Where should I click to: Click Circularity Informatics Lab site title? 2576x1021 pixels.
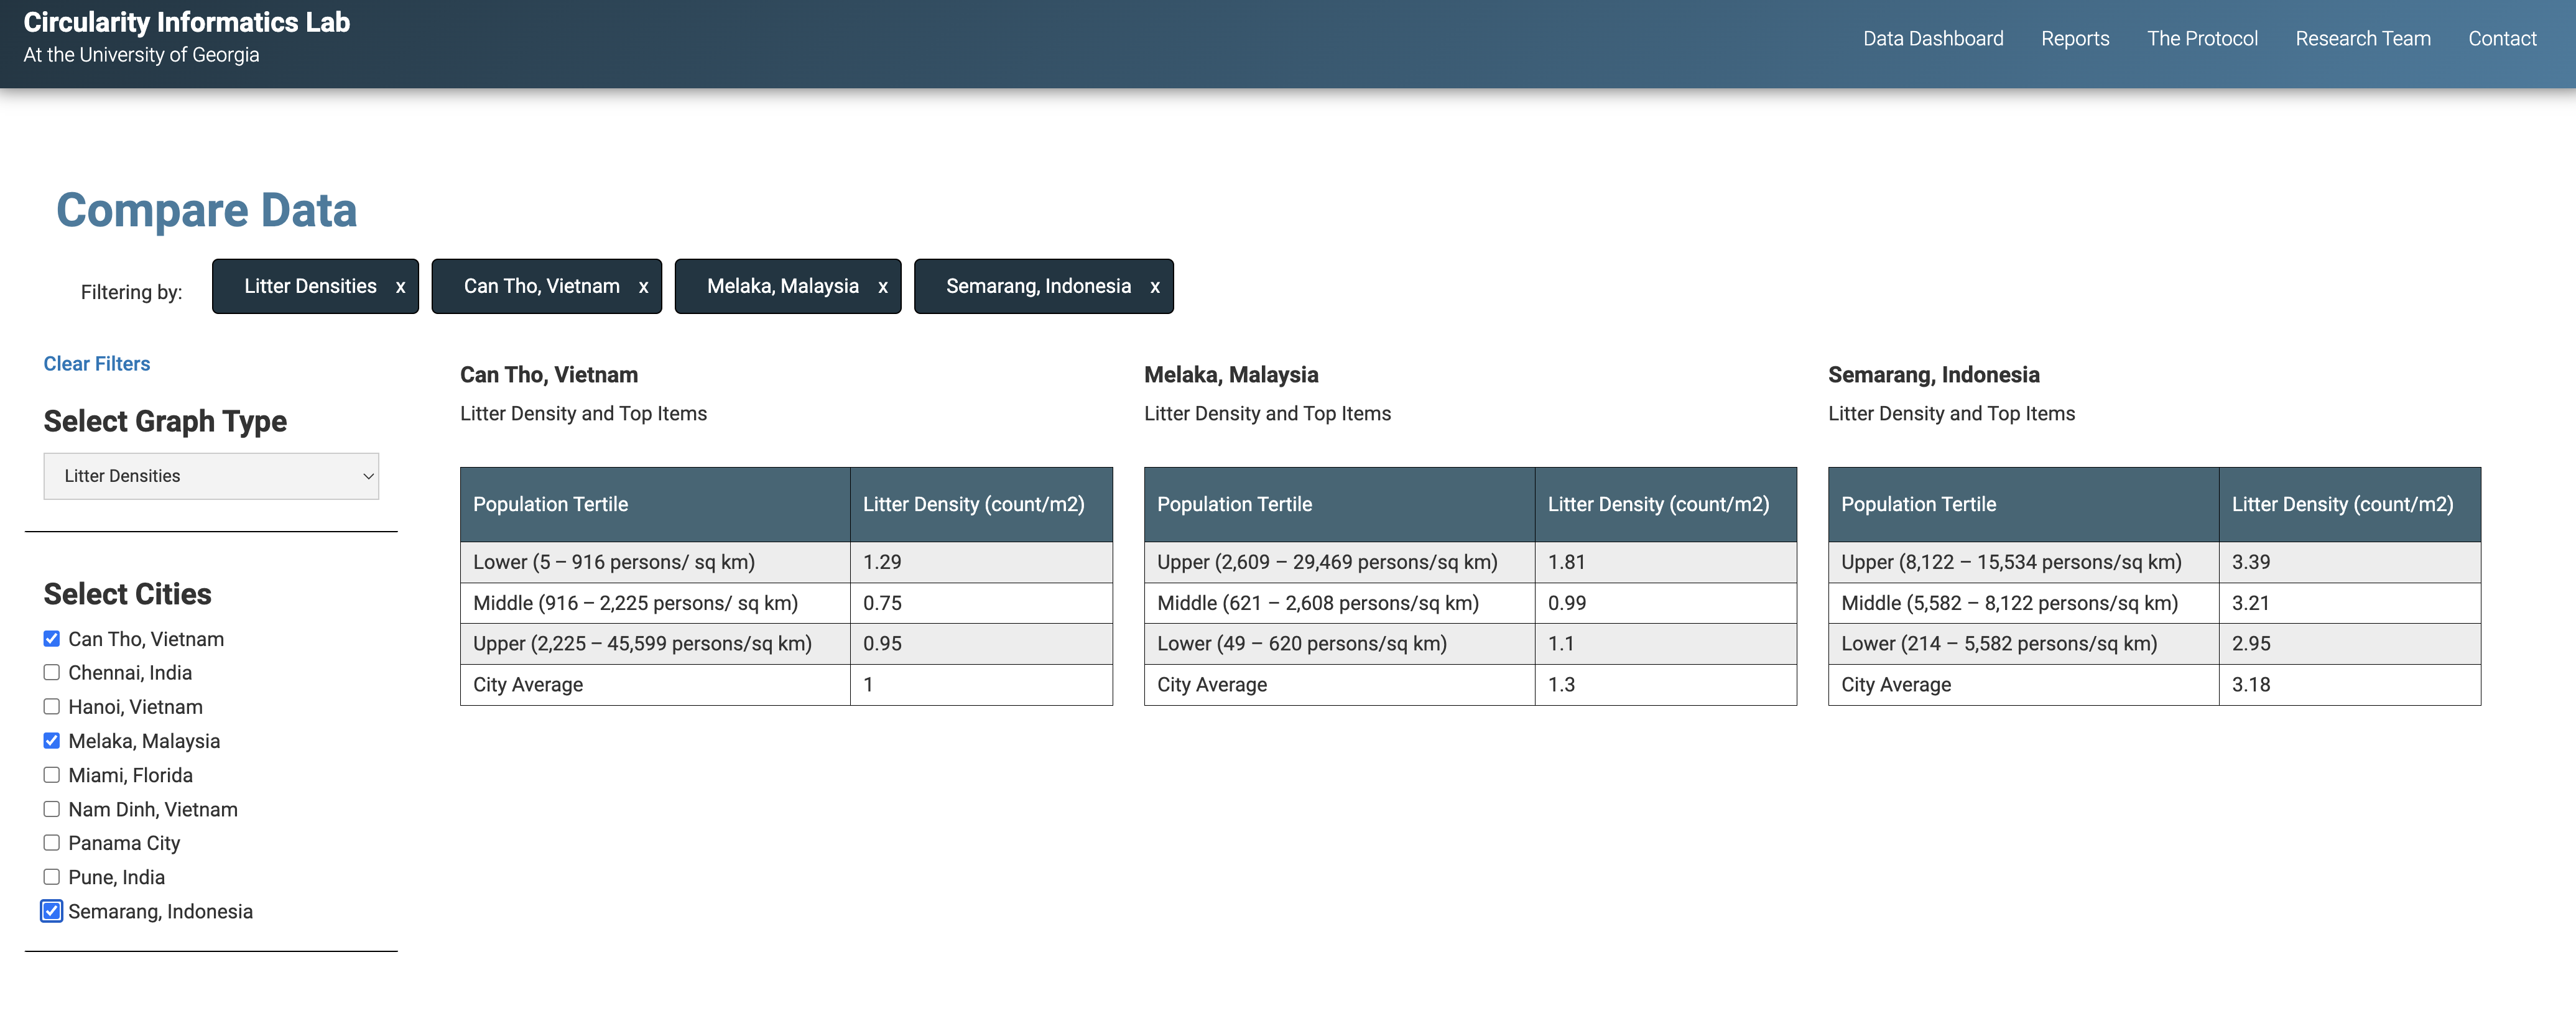[186, 22]
